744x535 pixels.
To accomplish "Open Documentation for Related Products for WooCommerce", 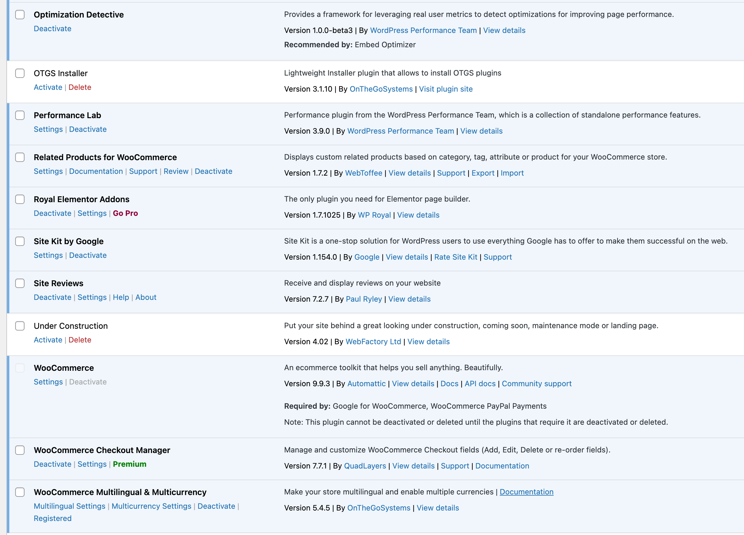I will [96, 171].
